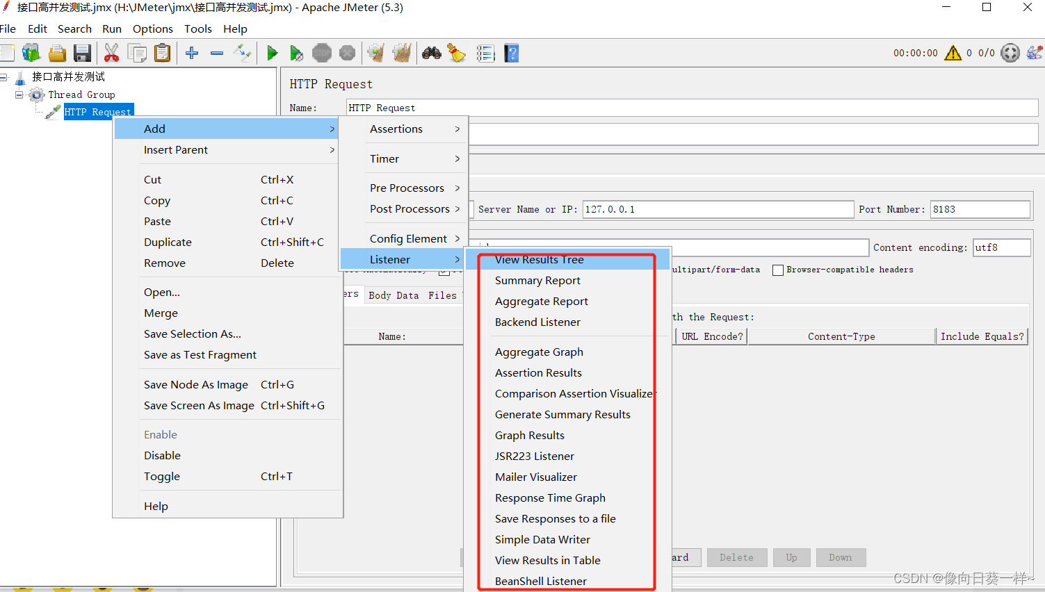
Task: Open the Edit menu
Action: 38,29
